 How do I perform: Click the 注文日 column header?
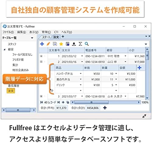[72, 50]
